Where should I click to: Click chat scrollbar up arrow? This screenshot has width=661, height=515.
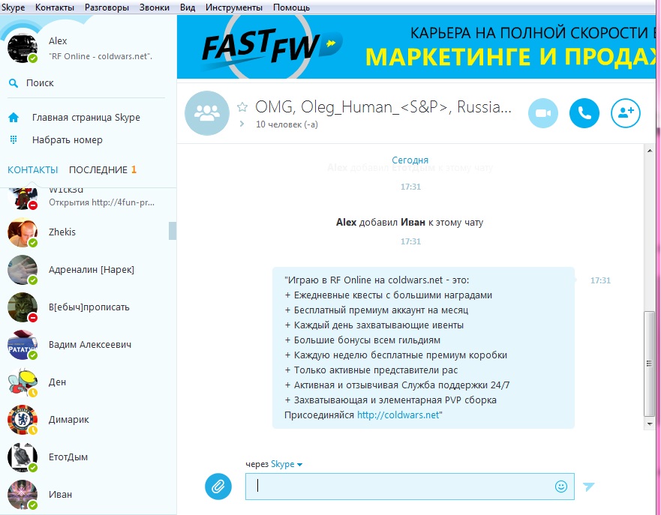tap(649, 150)
